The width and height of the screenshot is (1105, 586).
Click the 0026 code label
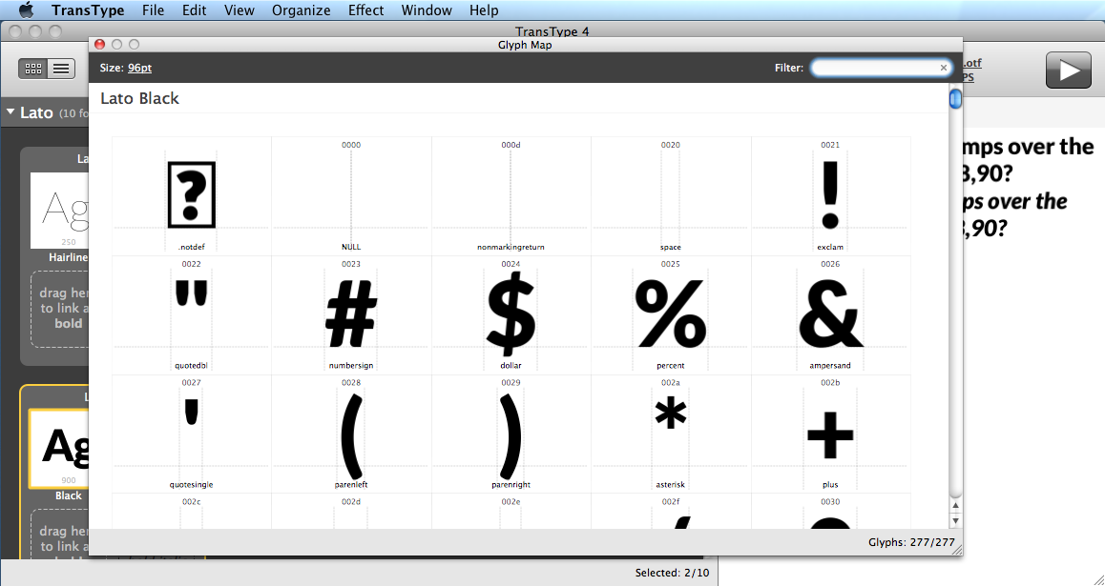coord(830,264)
